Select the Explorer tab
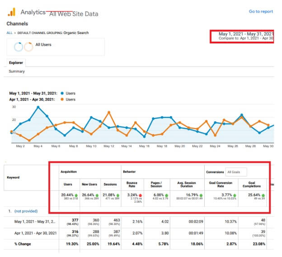The image size is (282, 257). pyautogui.click(x=17, y=63)
